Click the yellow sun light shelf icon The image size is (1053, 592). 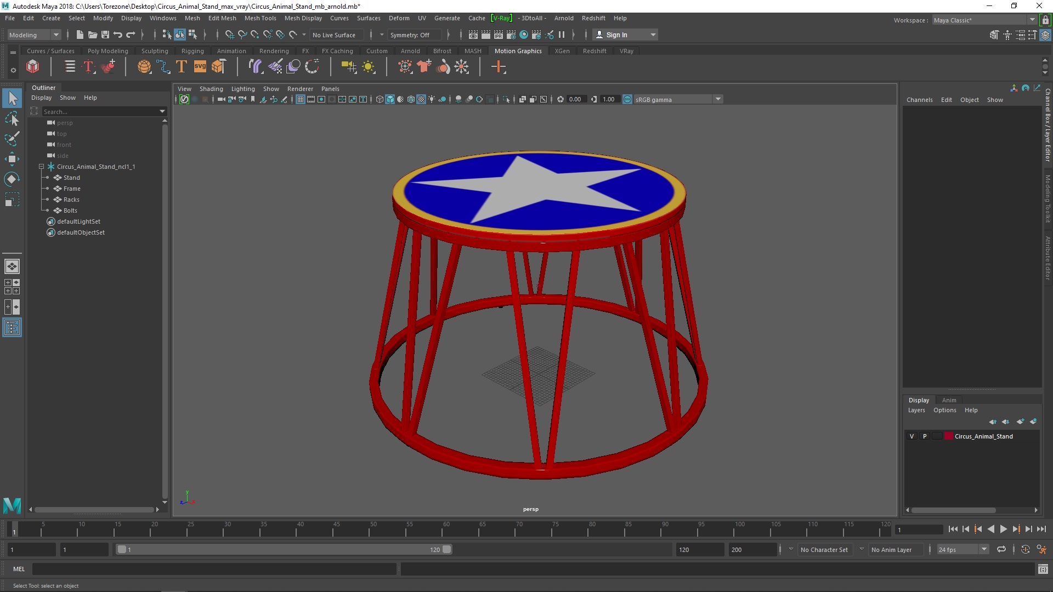click(x=369, y=67)
